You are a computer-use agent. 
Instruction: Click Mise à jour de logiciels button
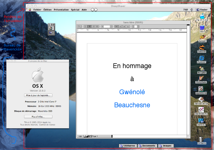[38, 95]
